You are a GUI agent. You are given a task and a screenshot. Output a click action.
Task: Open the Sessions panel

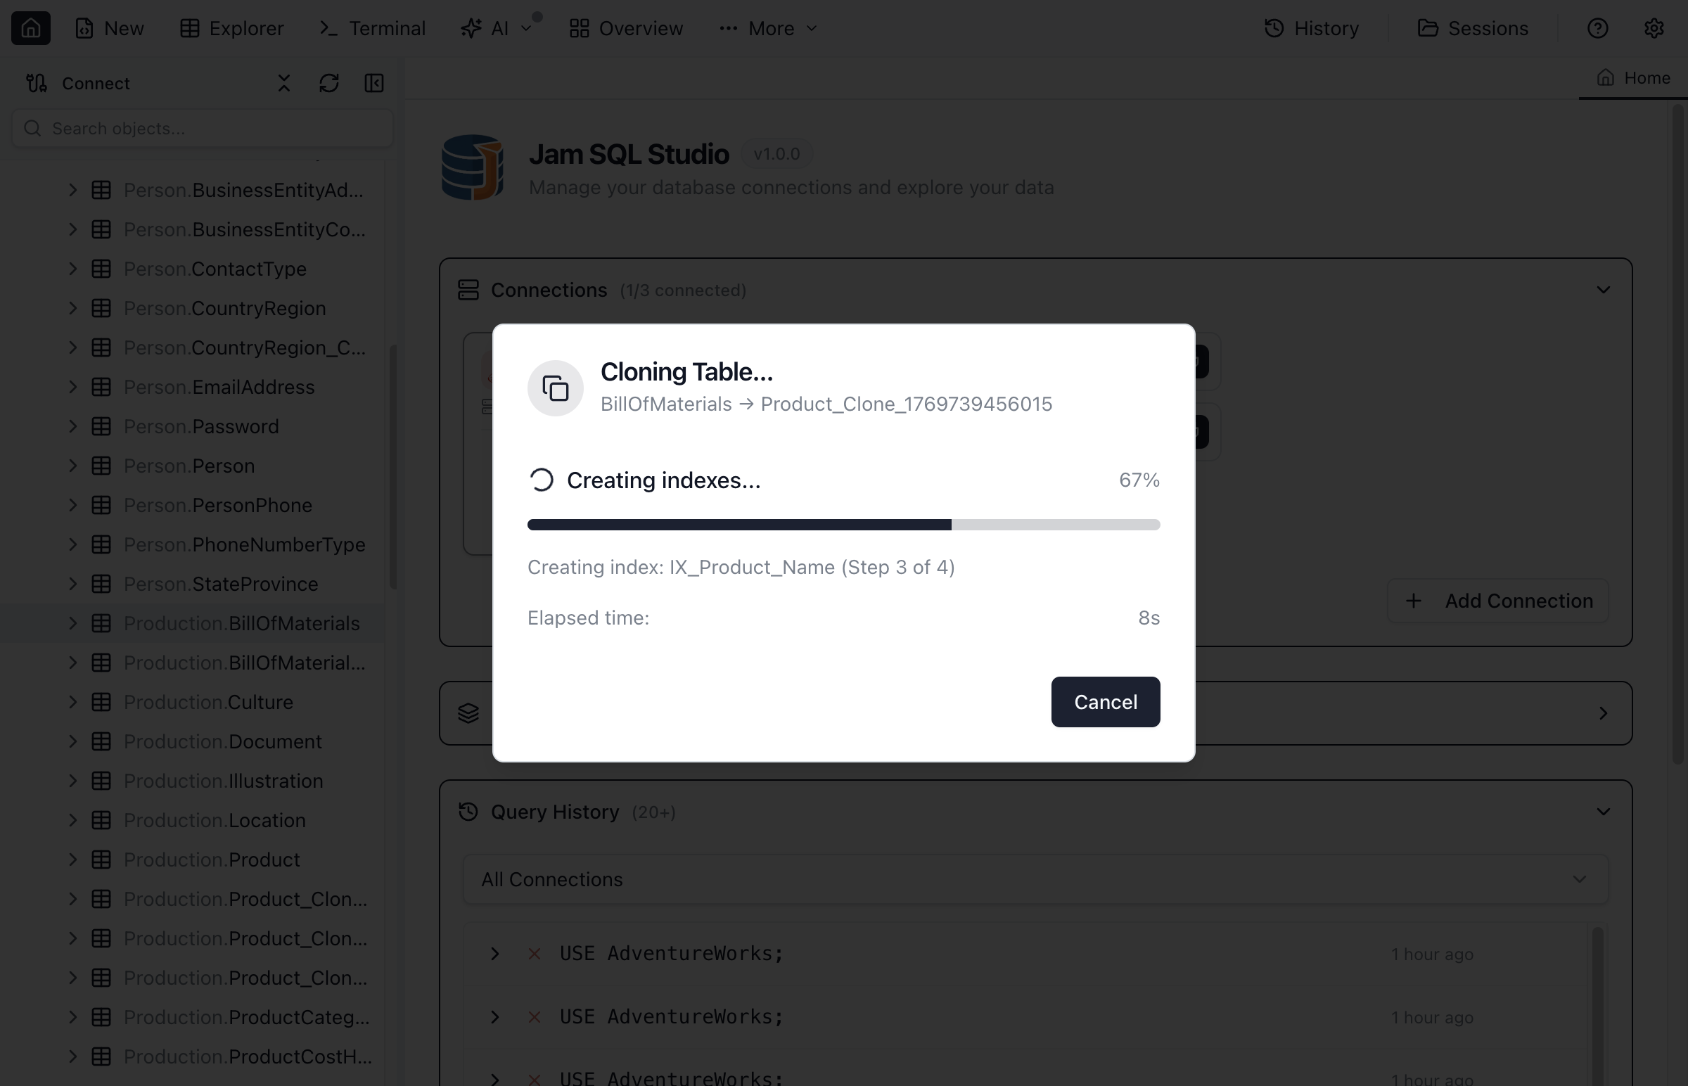(x=1473, y=28)
